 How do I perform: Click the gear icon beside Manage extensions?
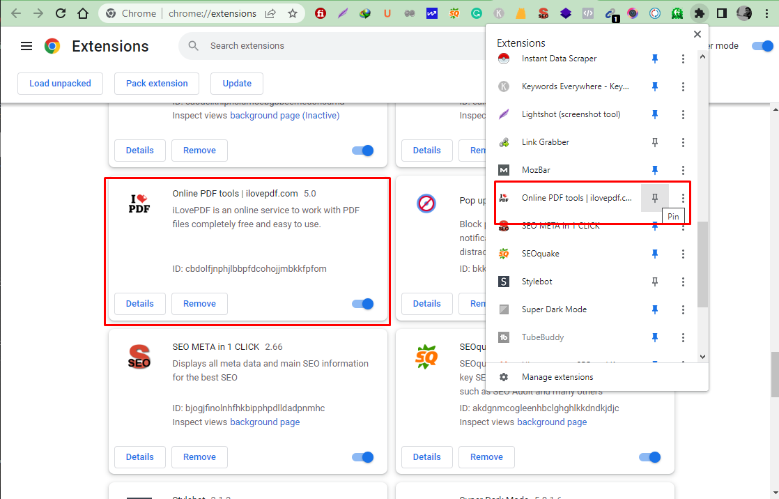[504, 377]
